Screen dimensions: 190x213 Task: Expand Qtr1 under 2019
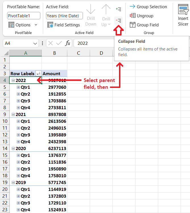click(x=18, y=189)
